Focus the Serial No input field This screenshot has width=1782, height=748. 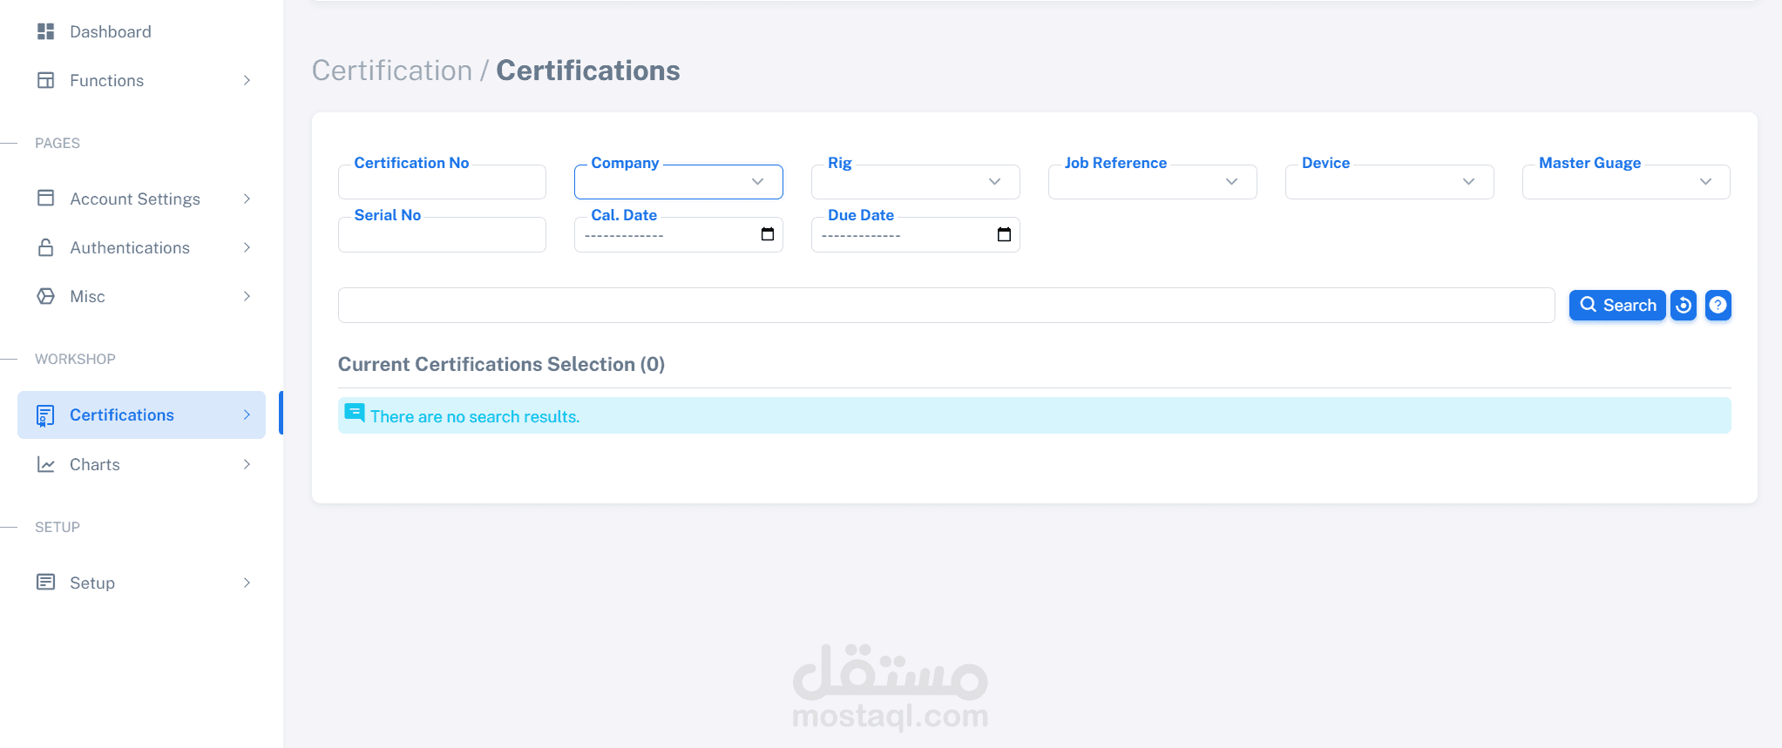442,234
